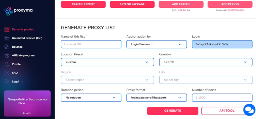Open the Rotation period dropdown

click(91, 98)
